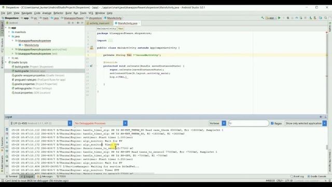This screenshot has width=332, height=187.
Task: Click the project panel settings gear icon
Action: [78, 23]
